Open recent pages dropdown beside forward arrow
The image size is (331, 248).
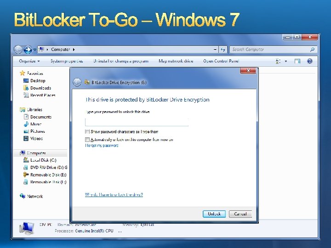pos(35,50)
